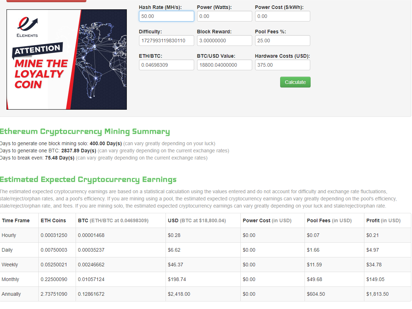This screenshot has width=412, height=309.
Task: Click the daily profit $4.97
Action: coord(373,250)
